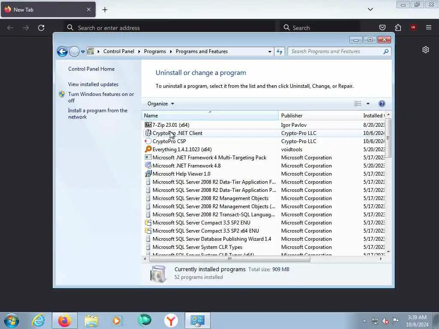Sort list by Publisher column header
This screenshot has width=439, height=329.
click(319, 116)
